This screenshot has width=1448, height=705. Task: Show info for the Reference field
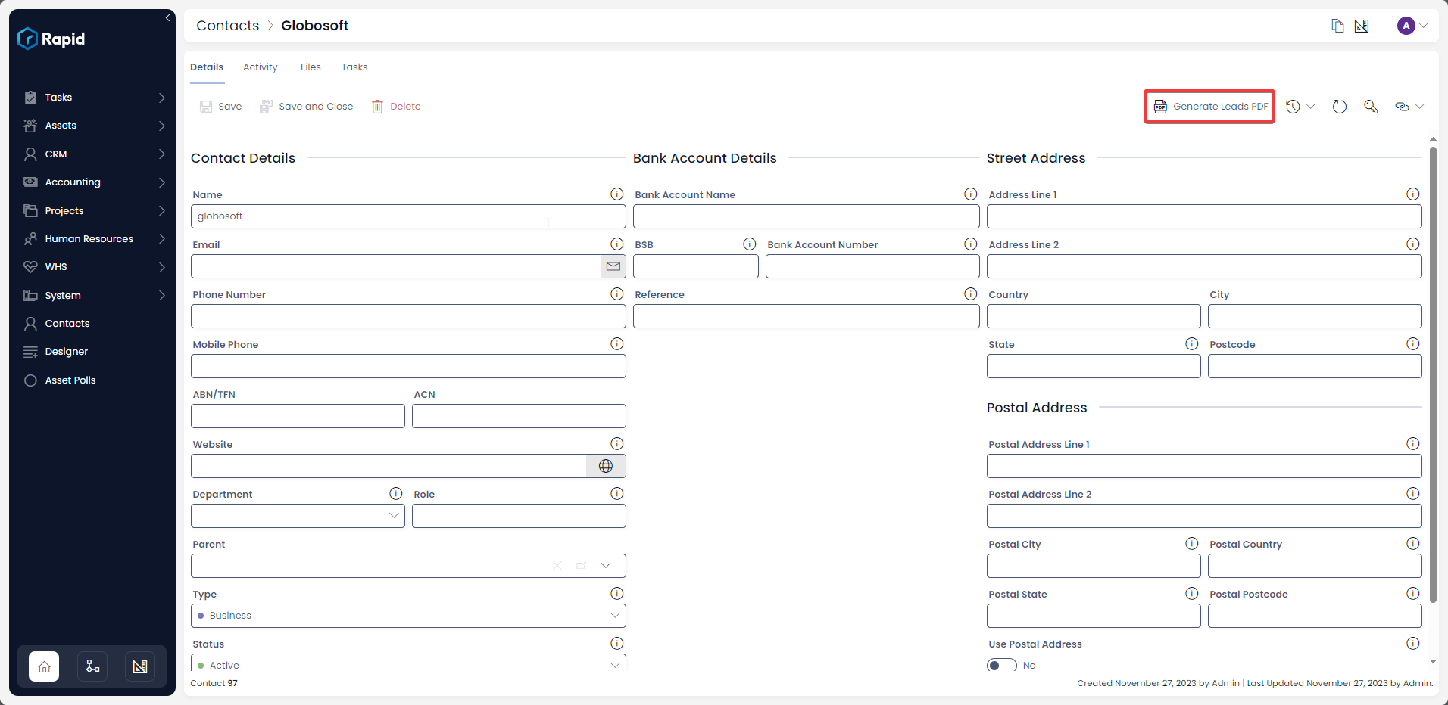pyautogui.click(x=971, y=293)
